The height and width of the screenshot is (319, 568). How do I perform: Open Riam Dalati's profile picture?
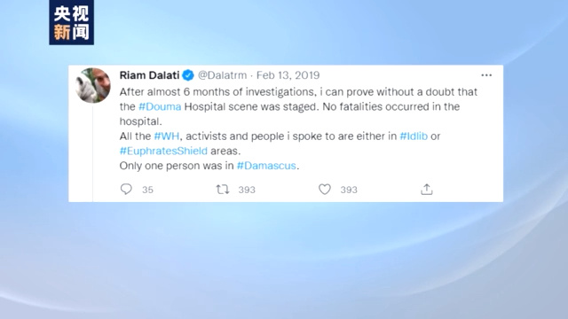(x=93, y=85)
